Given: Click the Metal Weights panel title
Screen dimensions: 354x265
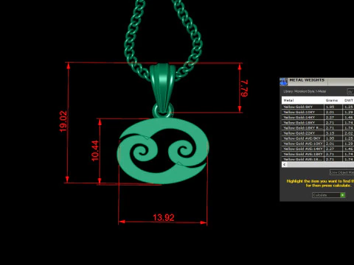Looking at the screenshot, I should point(307,80).
